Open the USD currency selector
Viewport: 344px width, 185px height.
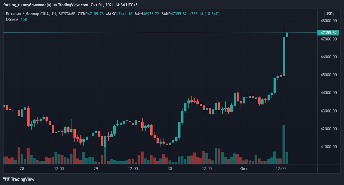329,14
